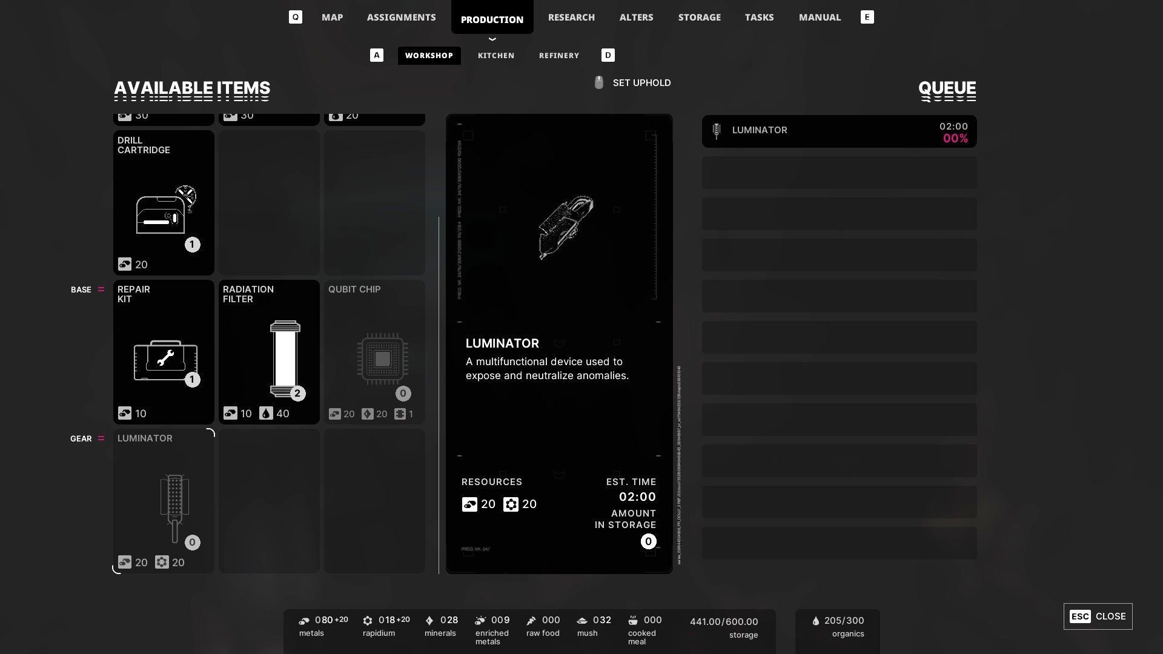Click the rapidium gear icon in bottom bar
Image resolution: width=1163 pixels, height=654 pixels.
coord(368,621)
